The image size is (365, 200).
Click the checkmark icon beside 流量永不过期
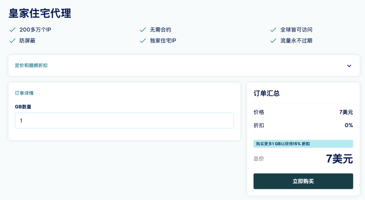(273, 41)
